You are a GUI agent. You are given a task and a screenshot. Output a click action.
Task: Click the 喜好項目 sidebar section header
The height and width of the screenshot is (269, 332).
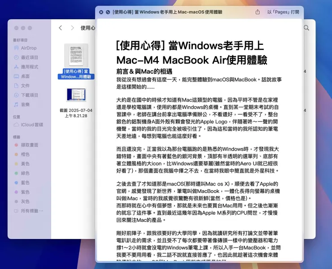pos(20,40)
